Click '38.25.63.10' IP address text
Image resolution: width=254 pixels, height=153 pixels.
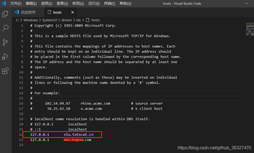[59, 109]
